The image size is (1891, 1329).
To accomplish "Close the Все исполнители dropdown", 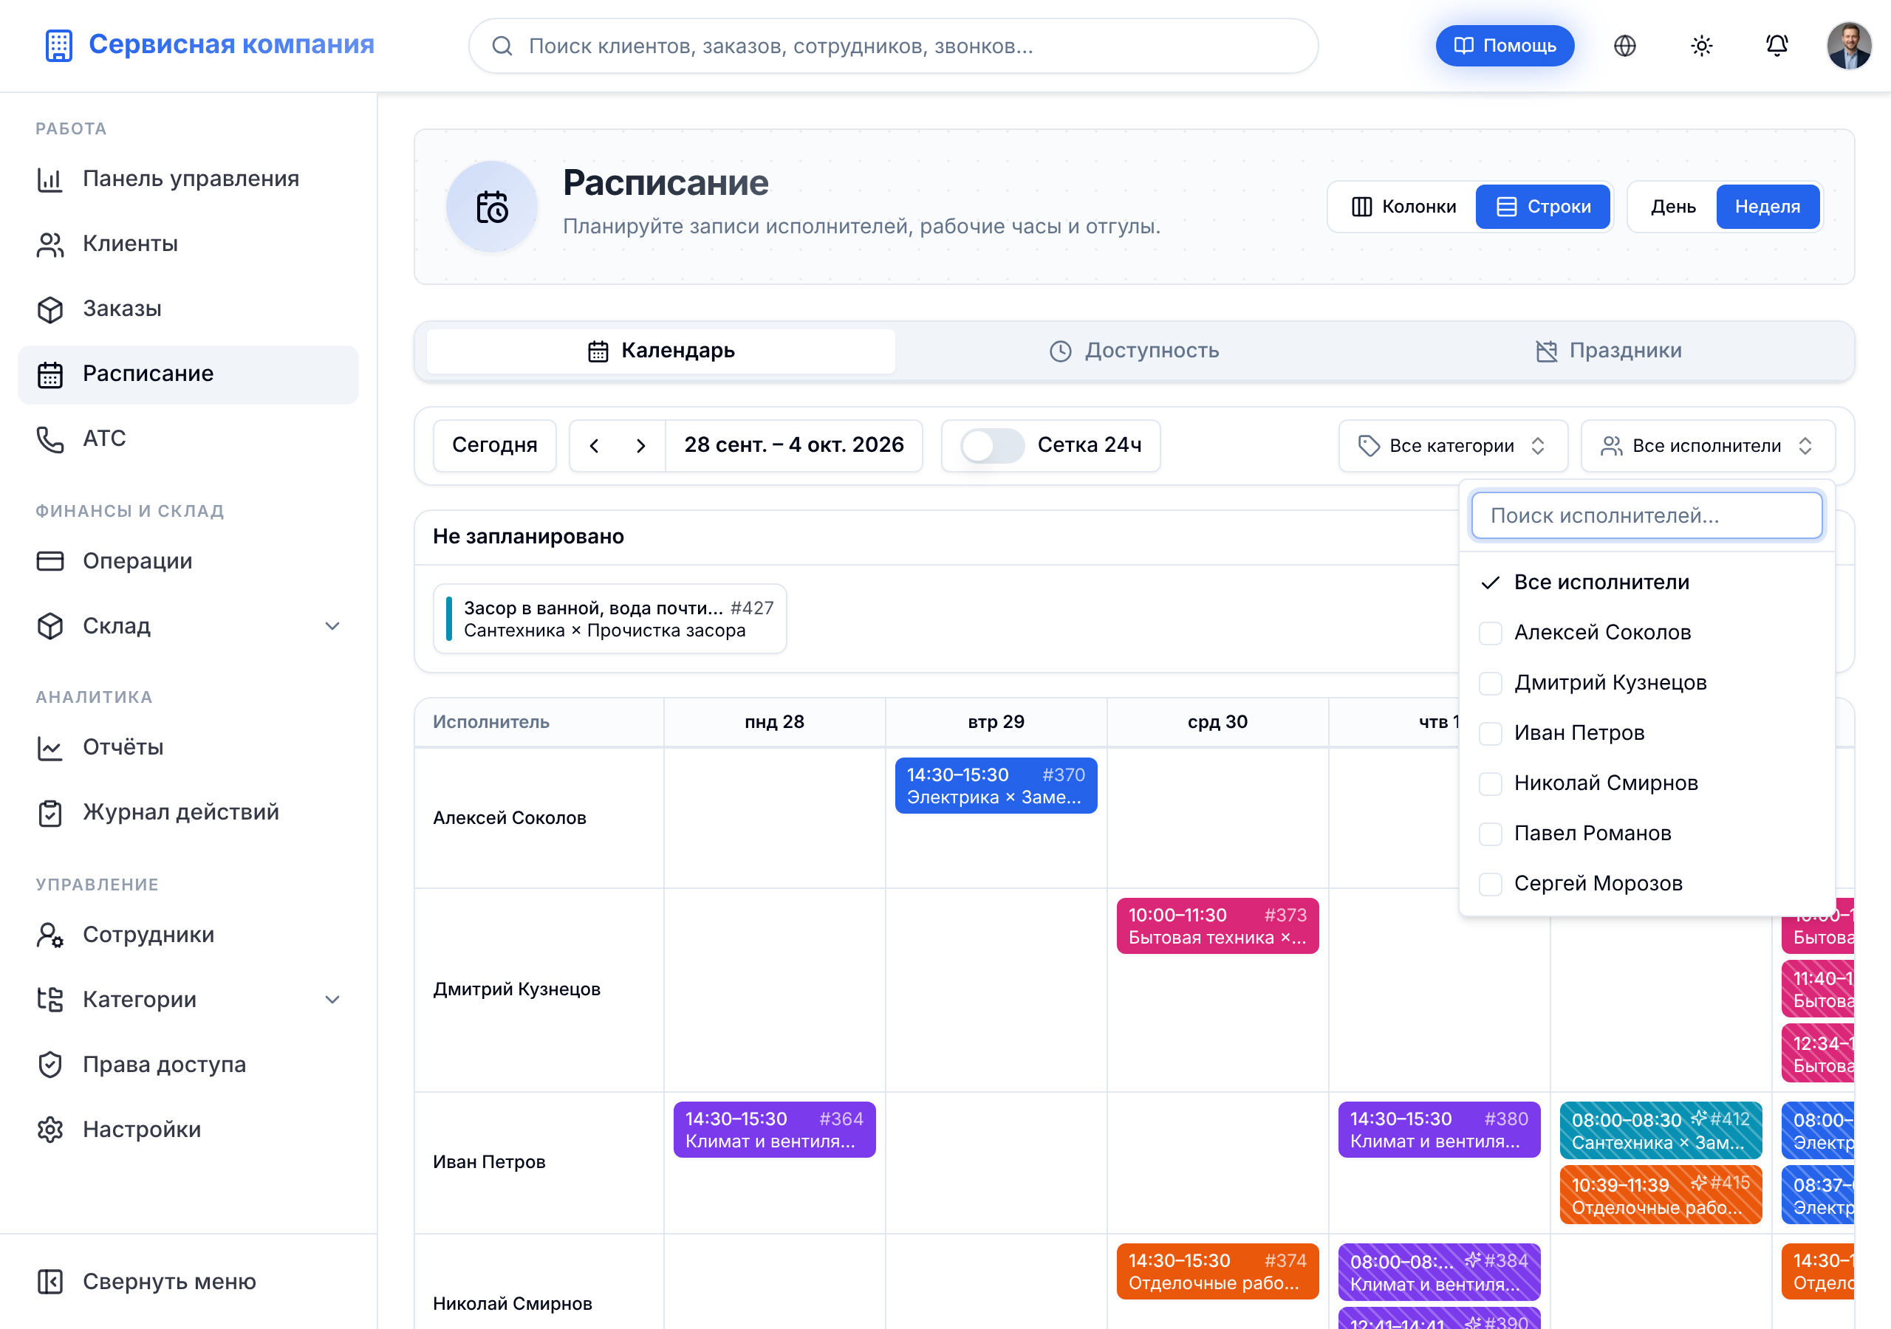I will point(1708,445).
